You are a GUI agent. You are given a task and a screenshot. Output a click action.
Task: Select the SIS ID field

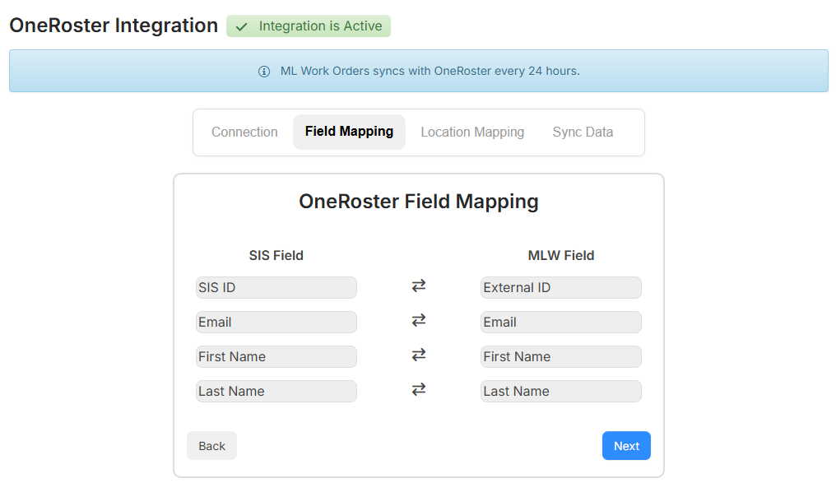click(x=276, y=287)
